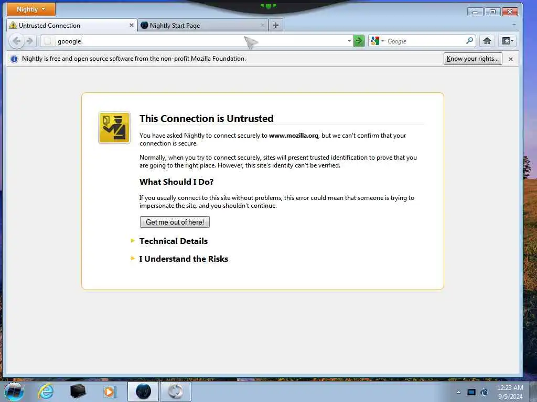The image size is (537, 402).
Task: Click the search magnifier icon
Action: click(x=470, y=41)
